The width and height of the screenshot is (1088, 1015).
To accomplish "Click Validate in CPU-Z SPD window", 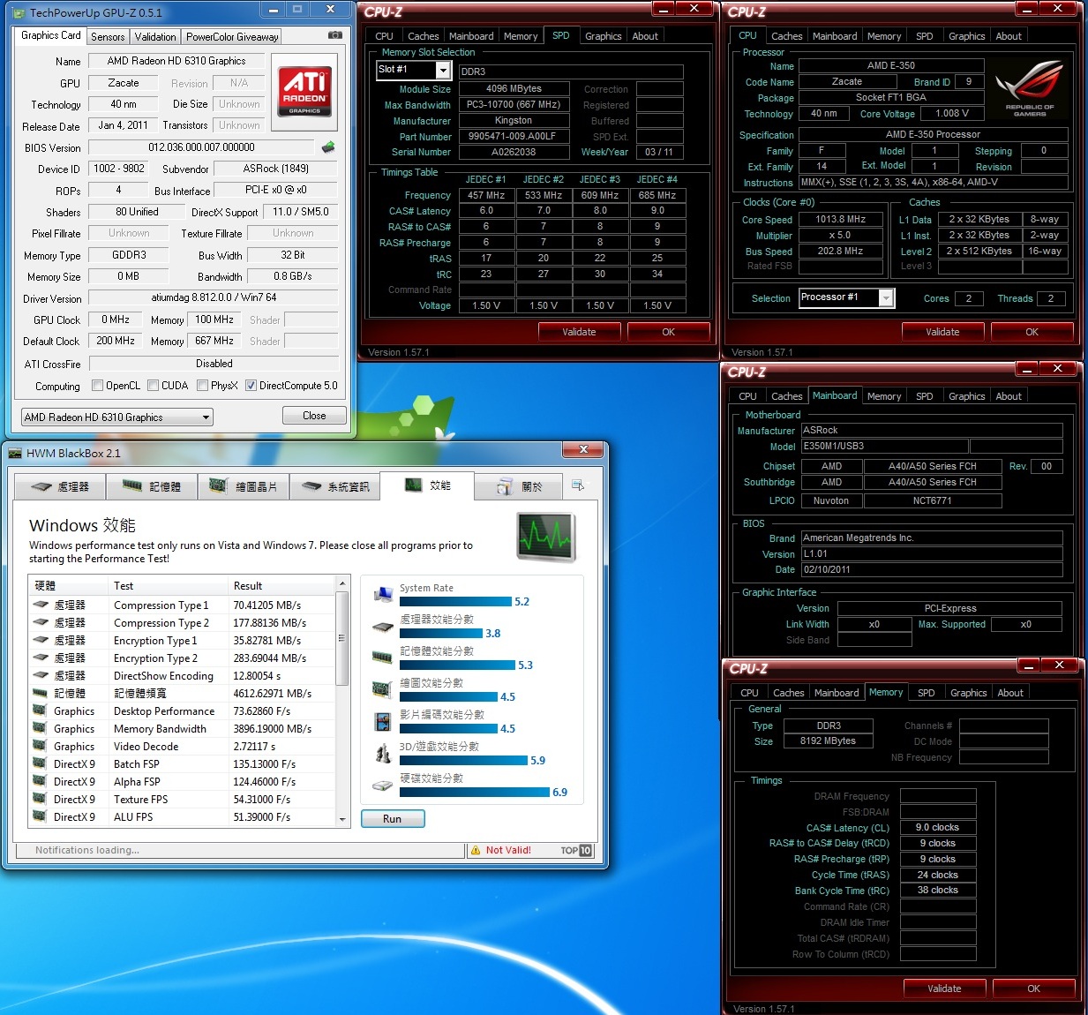I will tap(579, 332).
